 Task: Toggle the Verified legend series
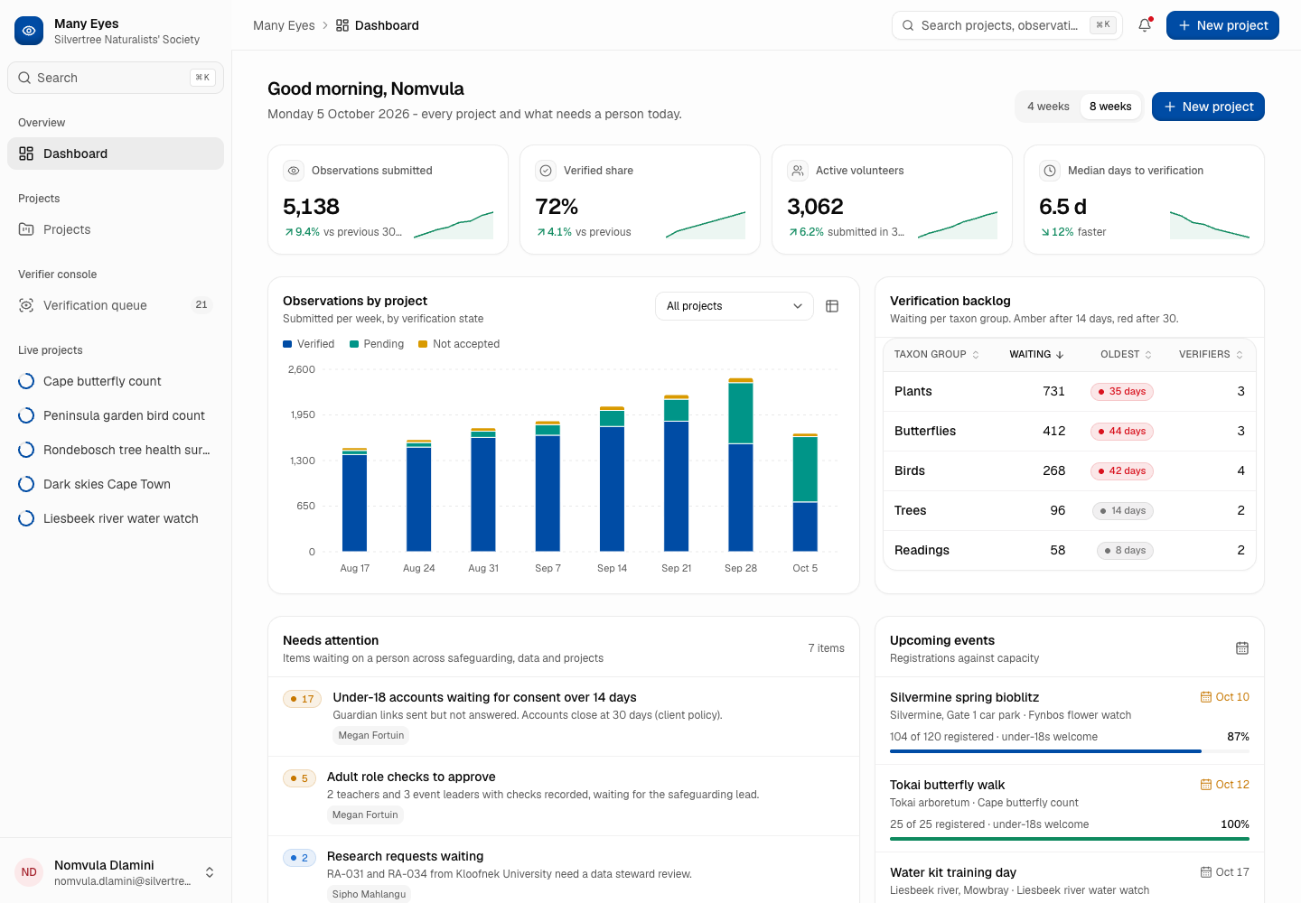[309, 344]
